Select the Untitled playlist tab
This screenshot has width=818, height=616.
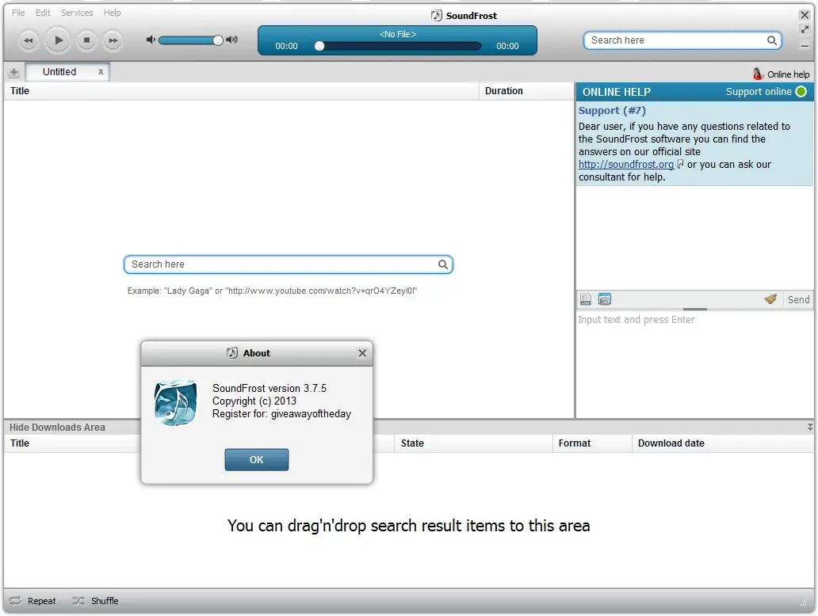(59, 72)
